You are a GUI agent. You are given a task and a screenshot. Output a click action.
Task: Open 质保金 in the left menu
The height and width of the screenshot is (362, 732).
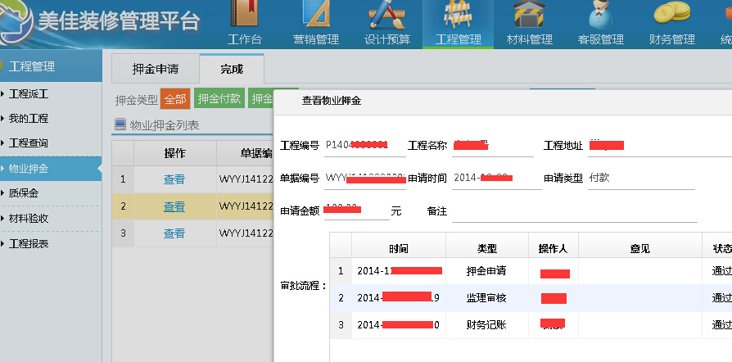pyautogui.click(x=24, y=193)
